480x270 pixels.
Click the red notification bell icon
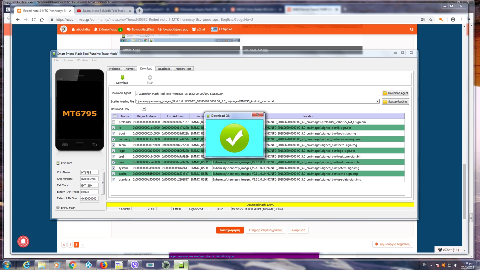pyautogui.click(x=23, y=241)
